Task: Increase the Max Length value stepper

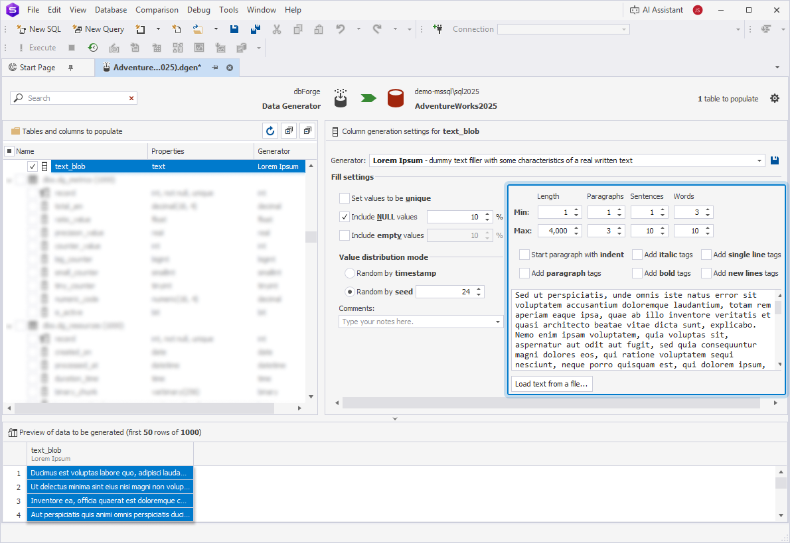Action: (x=576, y=228)
